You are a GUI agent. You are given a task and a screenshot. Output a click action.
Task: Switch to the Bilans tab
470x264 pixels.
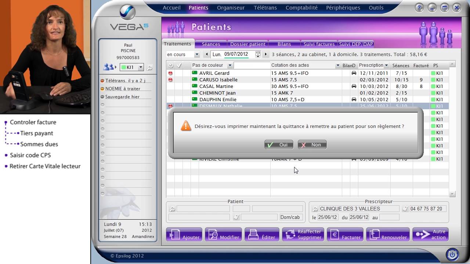click(284, 44)
